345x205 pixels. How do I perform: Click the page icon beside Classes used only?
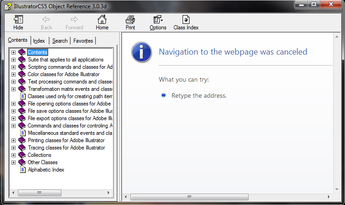point(23,96)
